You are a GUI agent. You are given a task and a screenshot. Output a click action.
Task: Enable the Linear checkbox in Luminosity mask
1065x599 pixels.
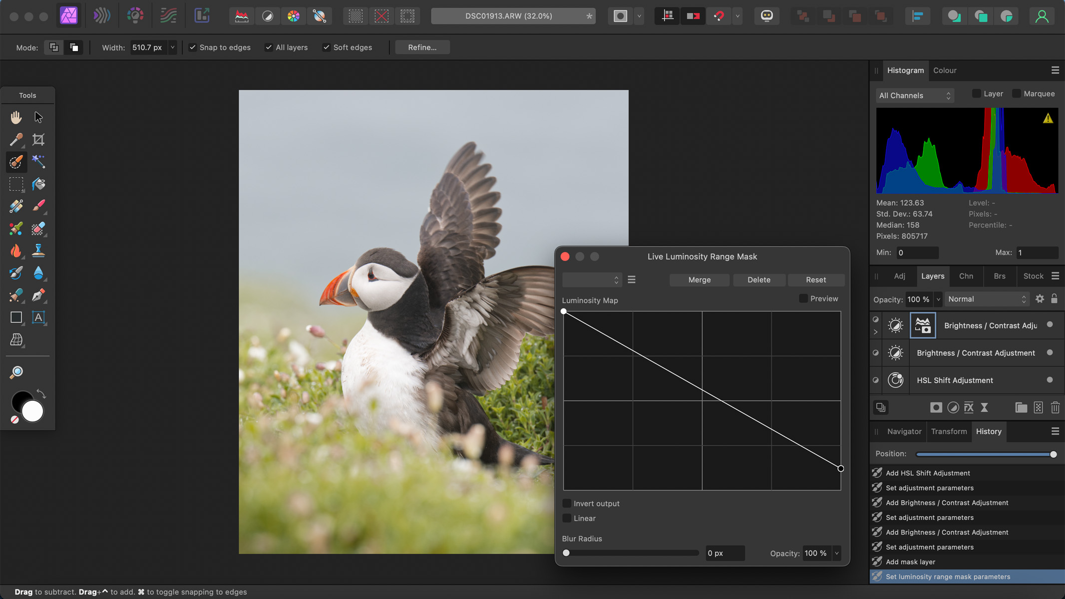click(x=566, y=518)
